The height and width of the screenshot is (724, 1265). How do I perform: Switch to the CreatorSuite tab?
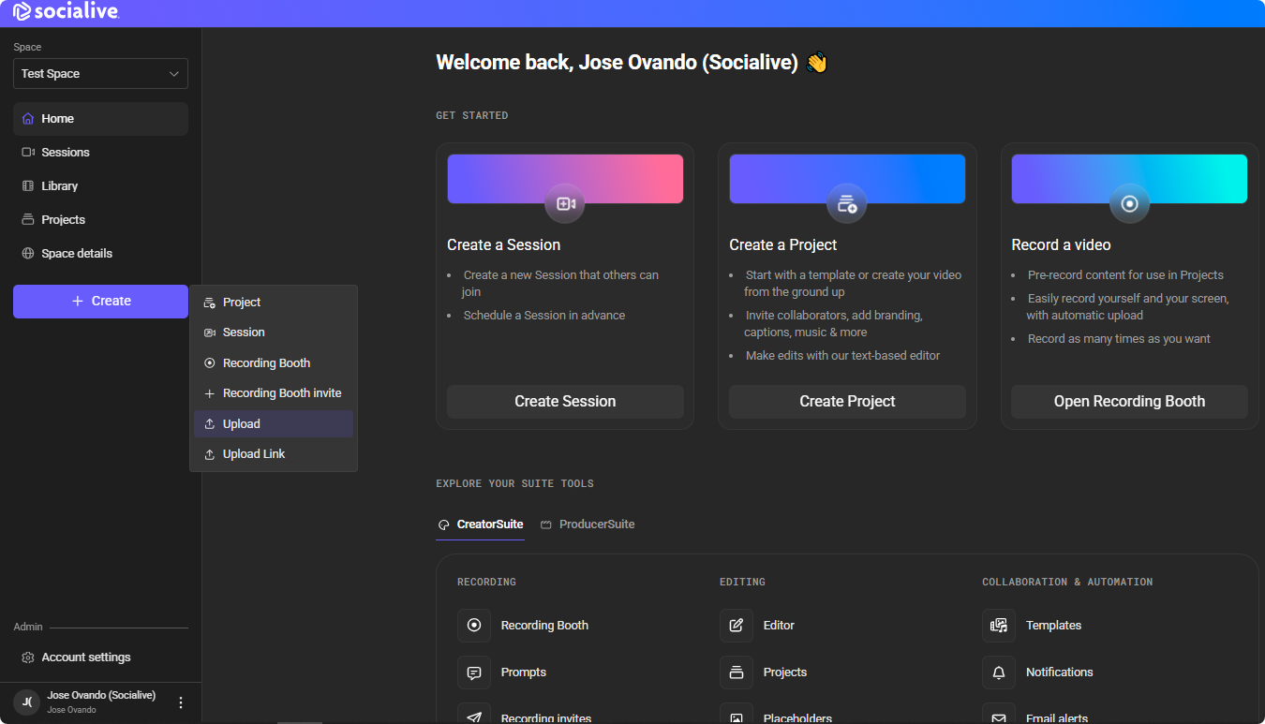481,525
